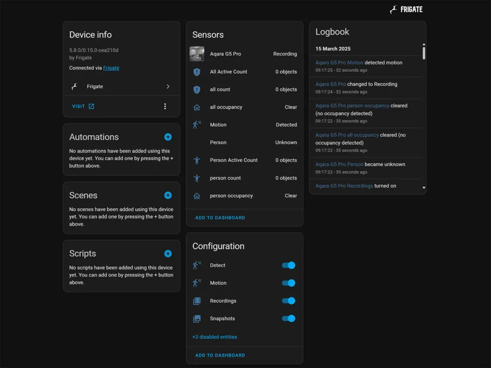Click the all count 0 objects value

pos(286,90)
